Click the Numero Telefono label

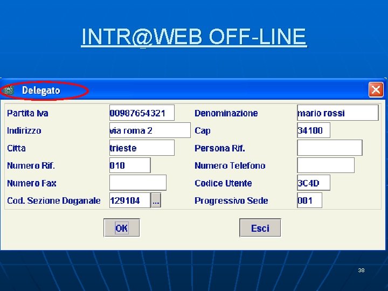pos(230,165)
